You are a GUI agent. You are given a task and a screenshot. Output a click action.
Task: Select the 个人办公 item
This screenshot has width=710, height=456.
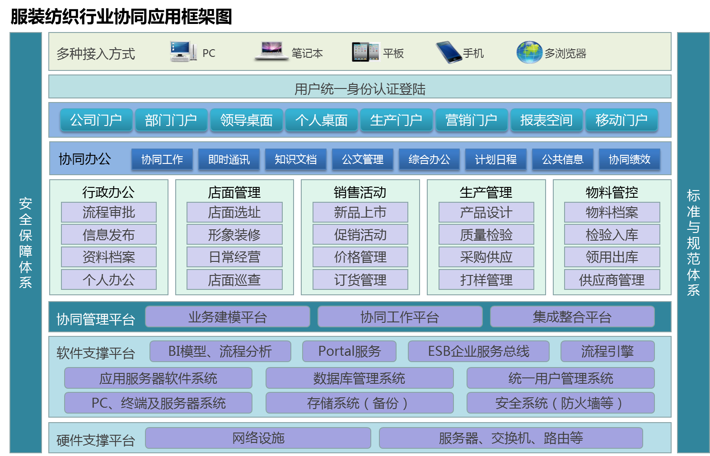tap(109, 279)
